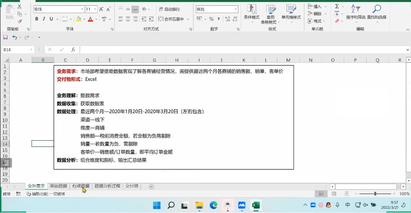Image resolution: width=411 pixels, height=213 pixels.
Task: Toggle 自动换行 wrap text
Action: tap(169, 9)
